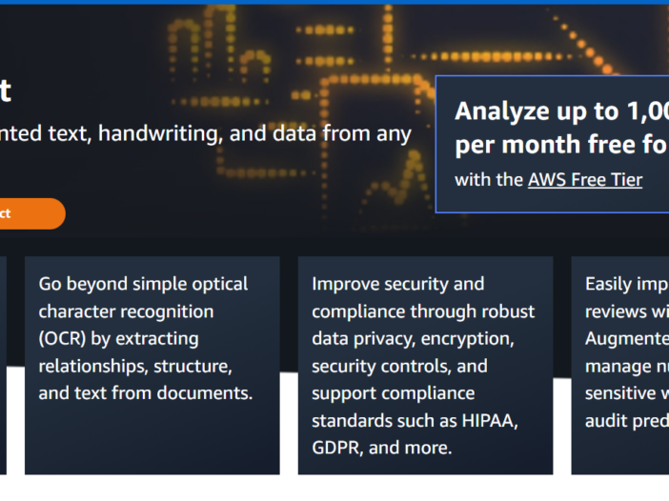Screen dimensions: 669x501
Task: Click the orange get started button
Action: pos(32,213)
